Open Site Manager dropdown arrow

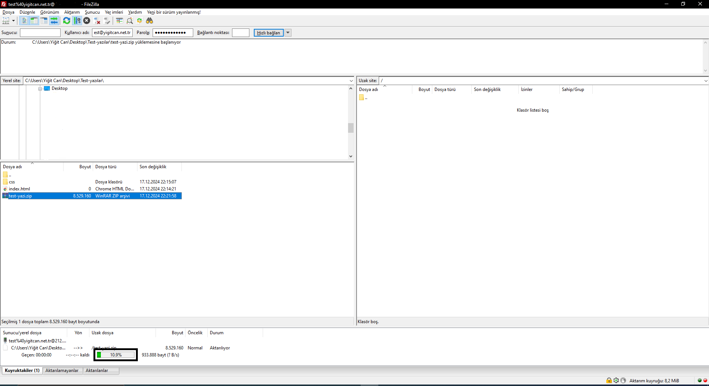(x=13, y=21)
